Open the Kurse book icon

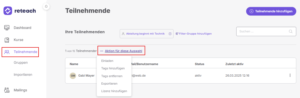[7, 40]
